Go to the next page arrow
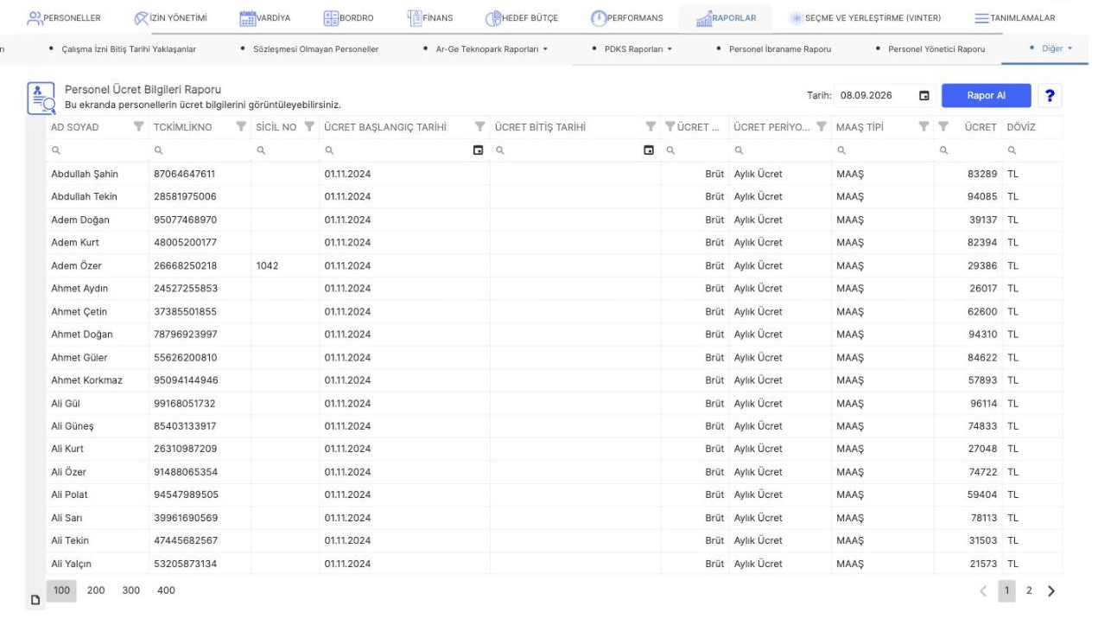Image resolution: width=1098 pixels, height=619 pixels. (1051, 590)
